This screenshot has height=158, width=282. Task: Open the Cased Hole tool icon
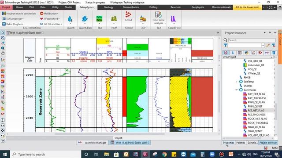(173, 19)
